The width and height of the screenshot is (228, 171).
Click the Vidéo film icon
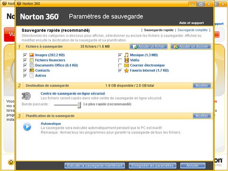[x=126, y=60]
